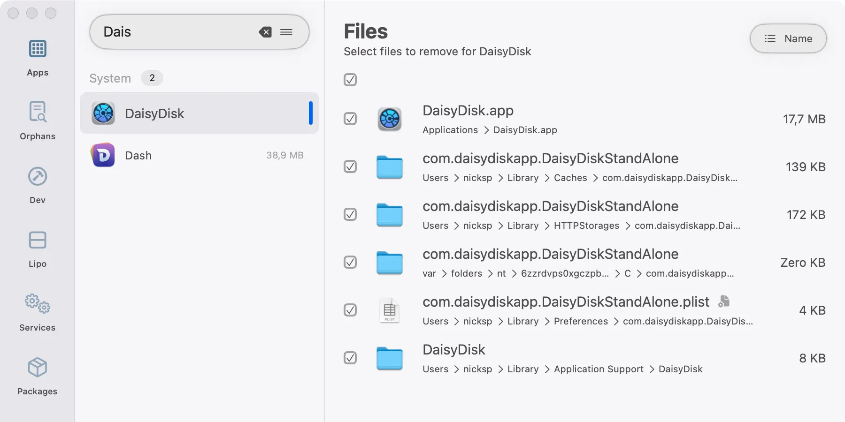The width and height of the screenshot is (845, 422).
Task: Click the 38,9 MB Dash size
Action: coord(285,155)
